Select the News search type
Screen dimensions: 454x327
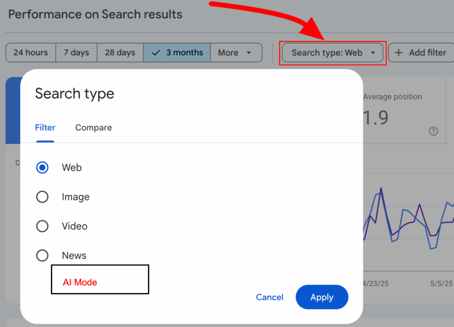(x=42, y=255)
